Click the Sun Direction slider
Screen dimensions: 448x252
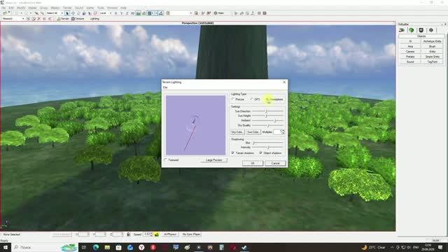point(267,111)
